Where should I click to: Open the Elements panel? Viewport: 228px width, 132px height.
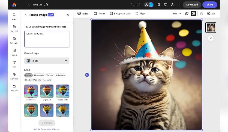(14, 76)
